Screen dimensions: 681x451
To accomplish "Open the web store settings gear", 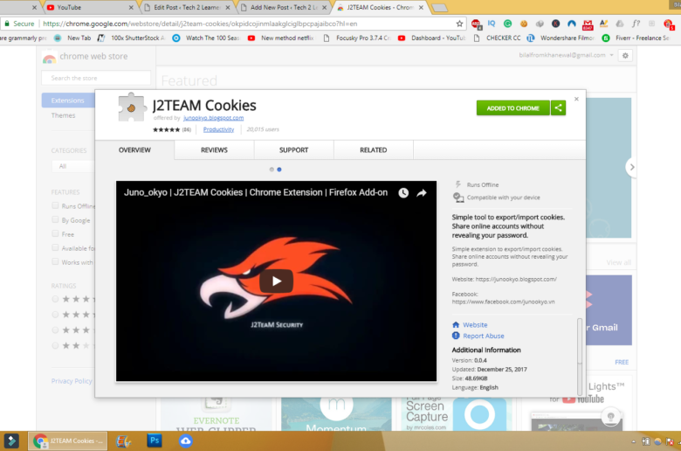I will (625, 56).
